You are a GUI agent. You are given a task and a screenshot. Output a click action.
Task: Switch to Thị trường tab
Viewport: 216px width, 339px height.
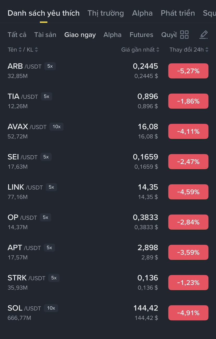[x=106, y=13]
